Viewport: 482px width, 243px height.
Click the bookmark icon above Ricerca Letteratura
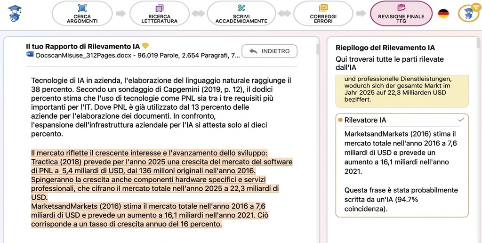[x=159, y=8]
